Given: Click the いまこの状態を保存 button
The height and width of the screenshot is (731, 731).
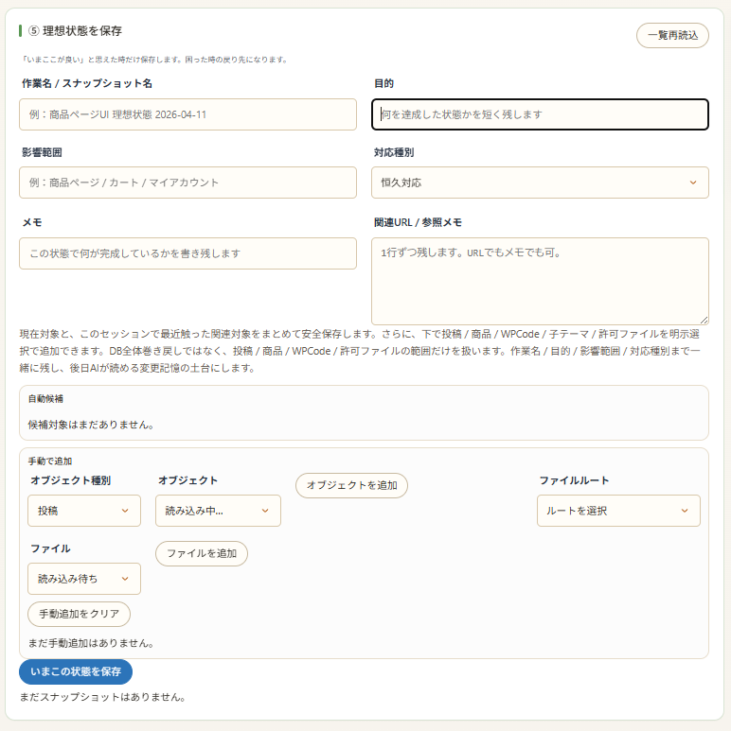Looking at the screenshot, I should (76, 671).
